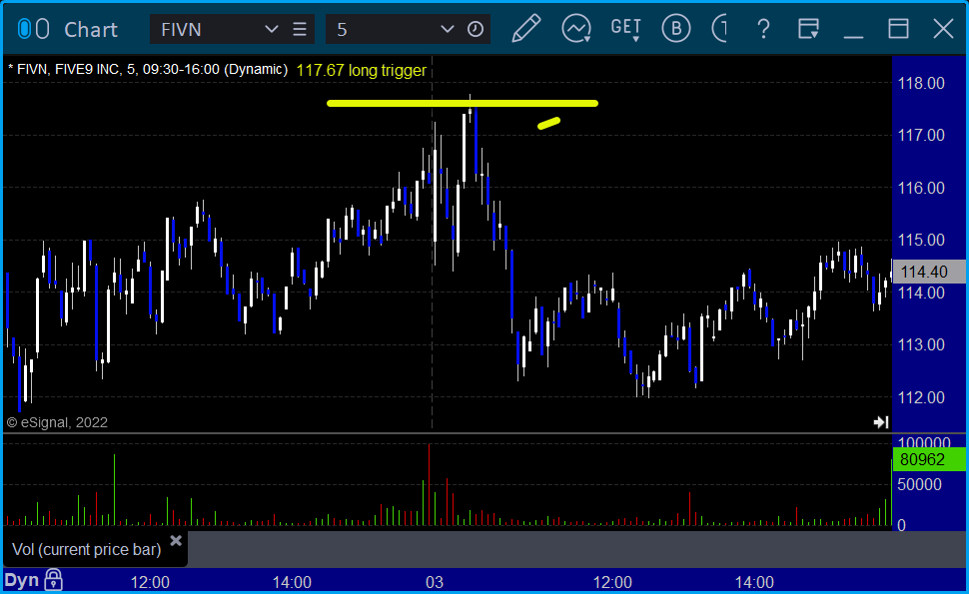Toggle the first linking pill icon
The width and height of the screenshot is (969, 594).
24,29
